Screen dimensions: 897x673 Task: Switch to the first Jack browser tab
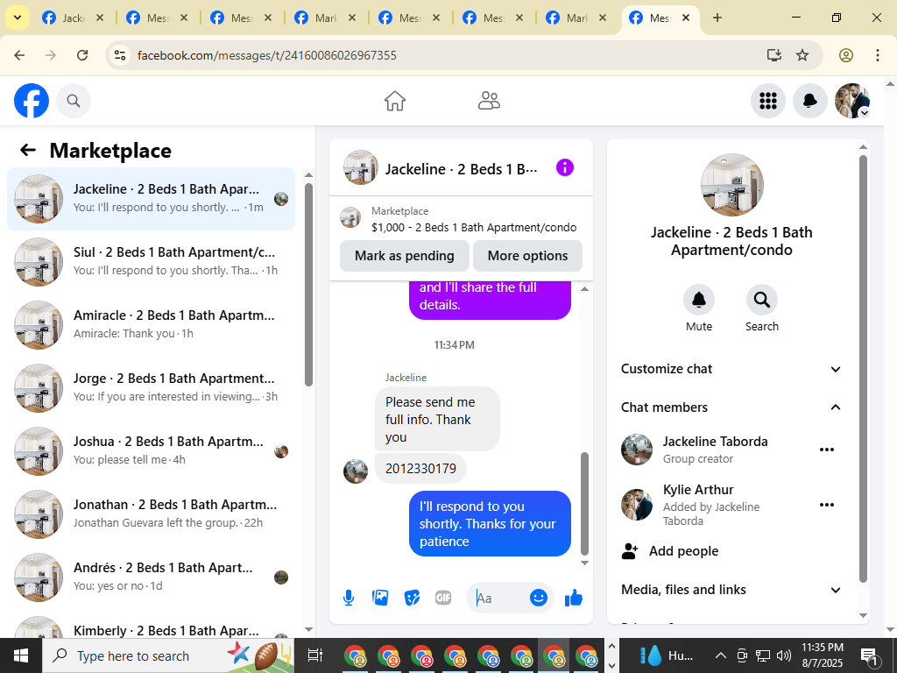click(x=74, y=18)
